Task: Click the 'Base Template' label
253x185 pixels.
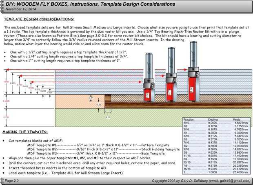Action: tap(153, 153)
